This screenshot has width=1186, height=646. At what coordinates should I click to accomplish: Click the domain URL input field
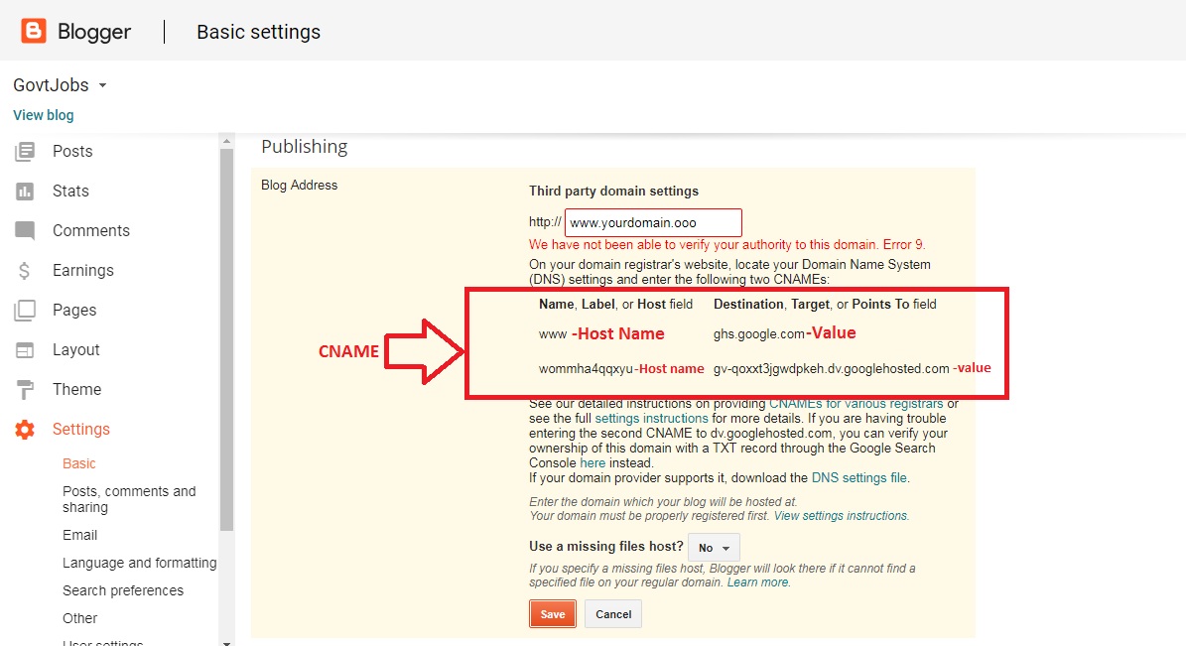[x=653, y=223]
